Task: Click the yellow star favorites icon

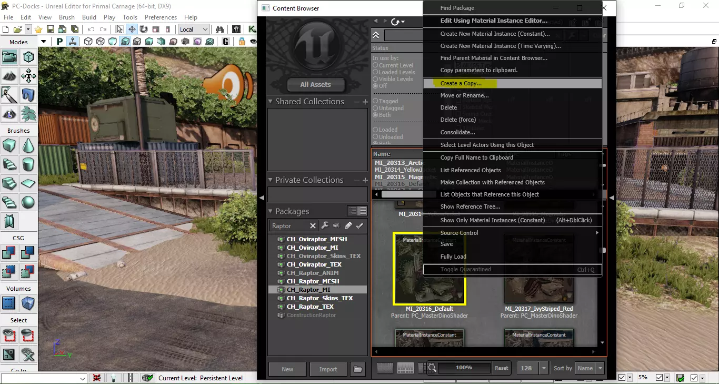Action: (x=38, y=29)
